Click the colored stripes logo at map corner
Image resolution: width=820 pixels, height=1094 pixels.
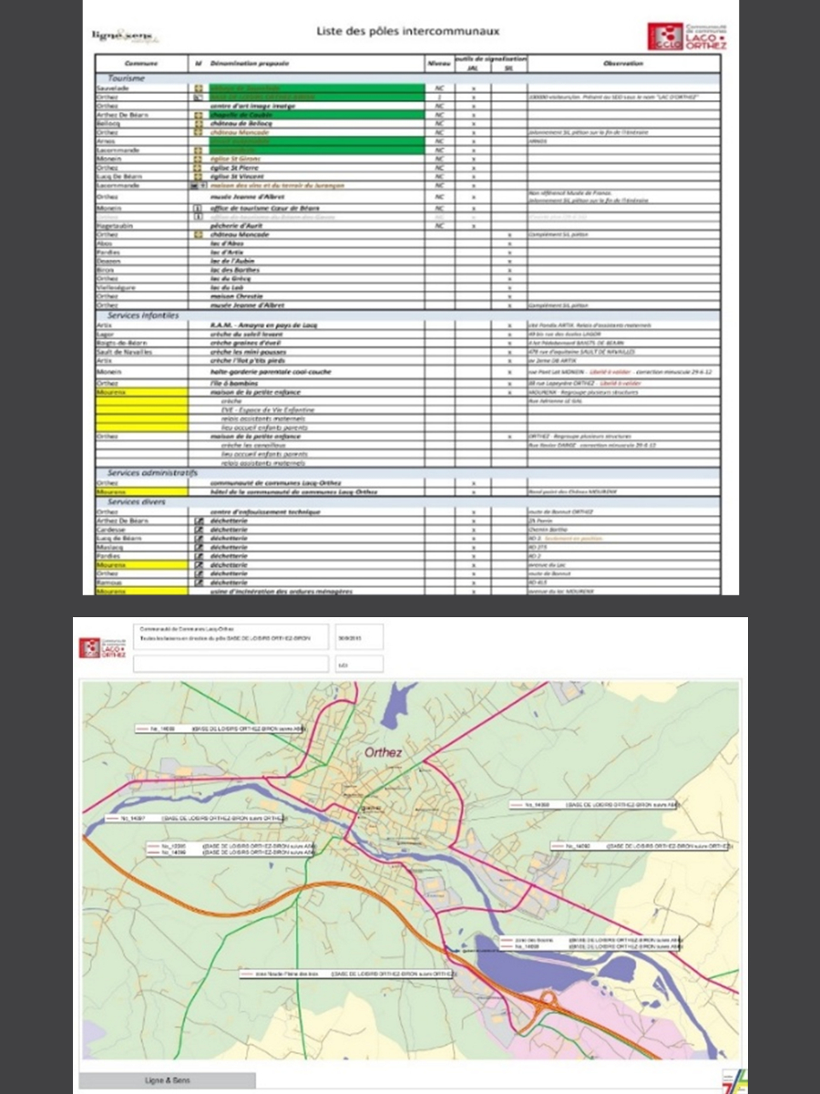pos(733,1078)
